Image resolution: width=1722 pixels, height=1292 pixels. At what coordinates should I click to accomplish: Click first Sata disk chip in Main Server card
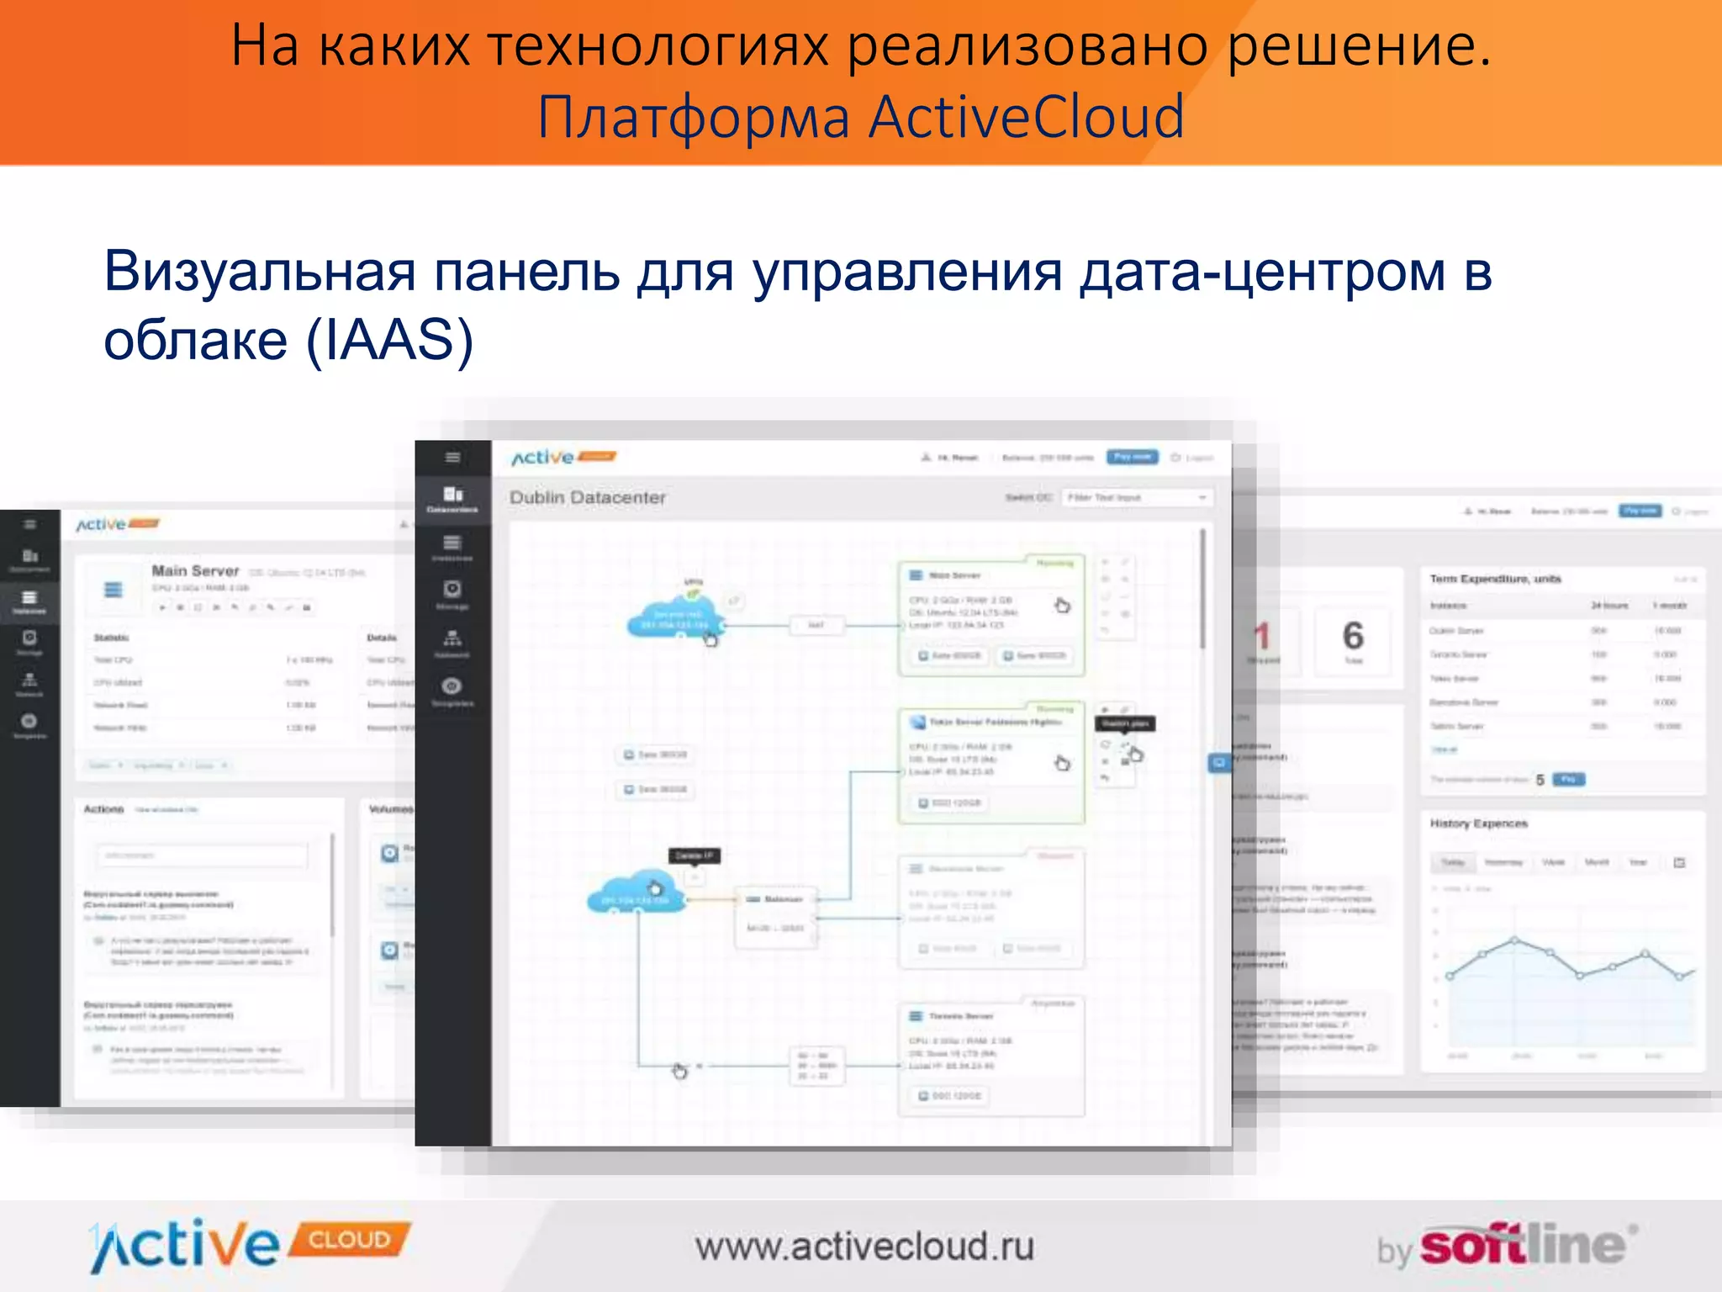click(950, 655)
